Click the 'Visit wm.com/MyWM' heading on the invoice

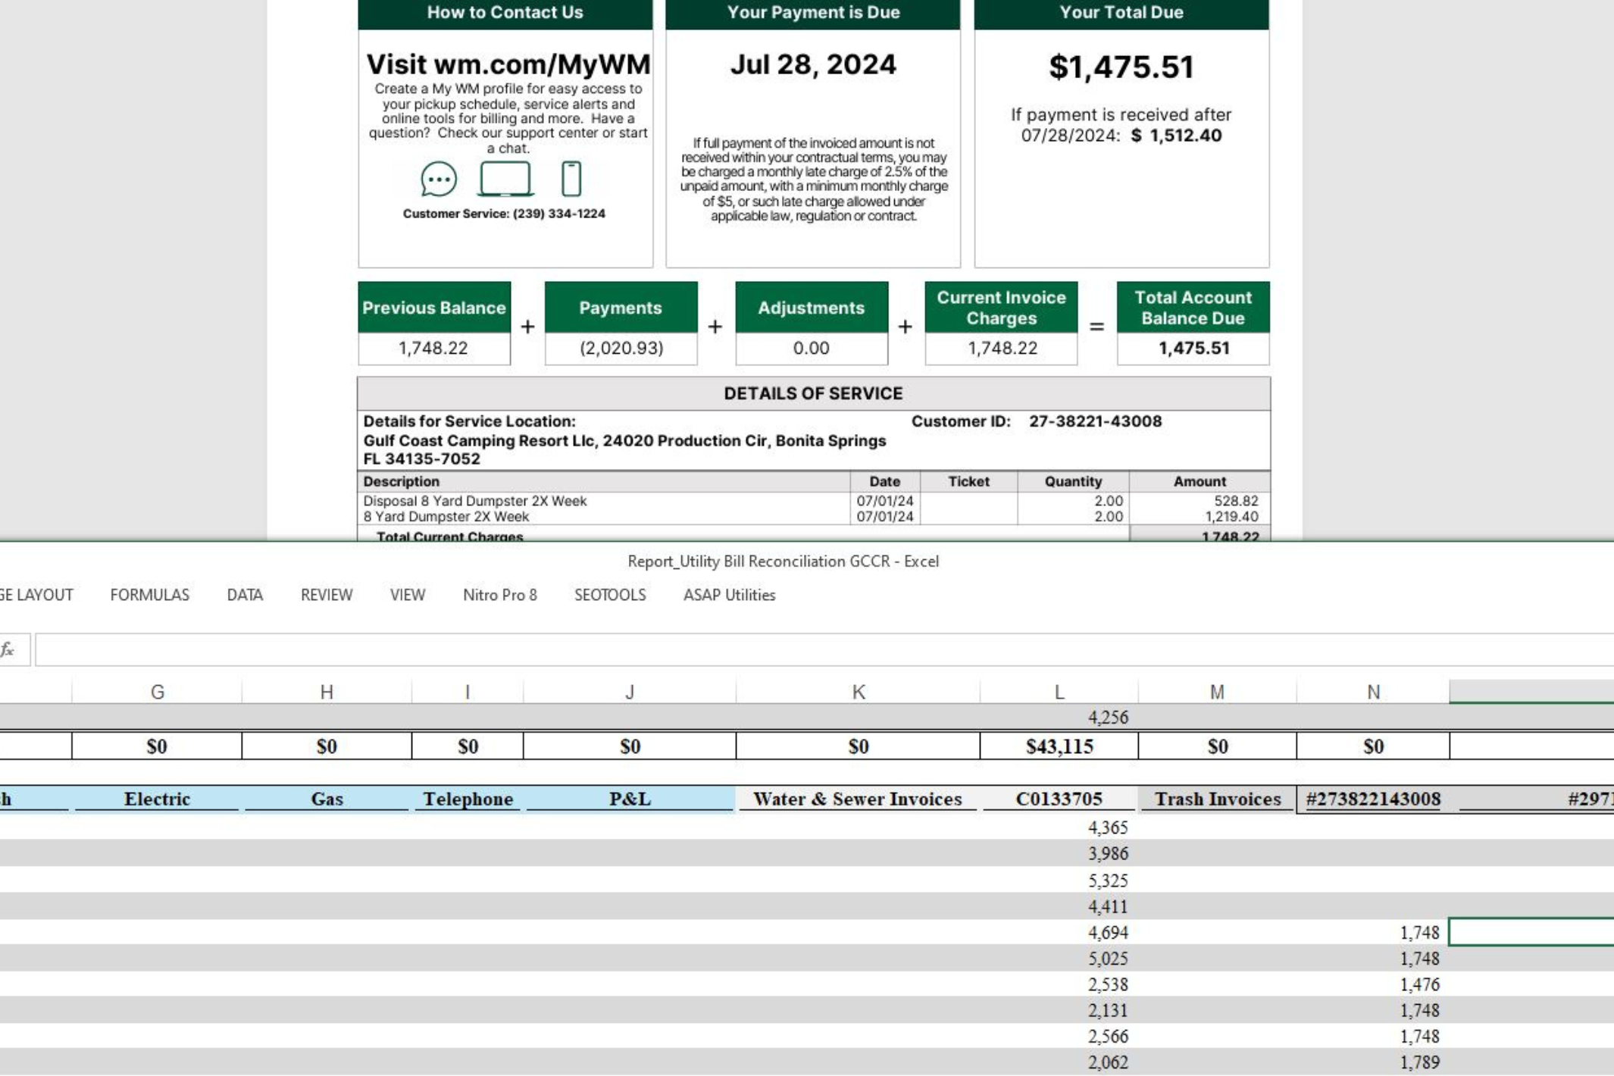coord(508,64)
